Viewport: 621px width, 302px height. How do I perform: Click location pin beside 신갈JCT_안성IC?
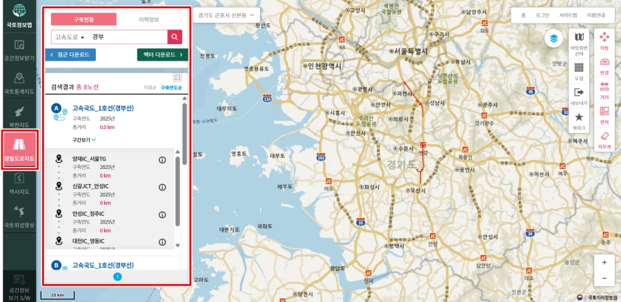click(59, 186)
